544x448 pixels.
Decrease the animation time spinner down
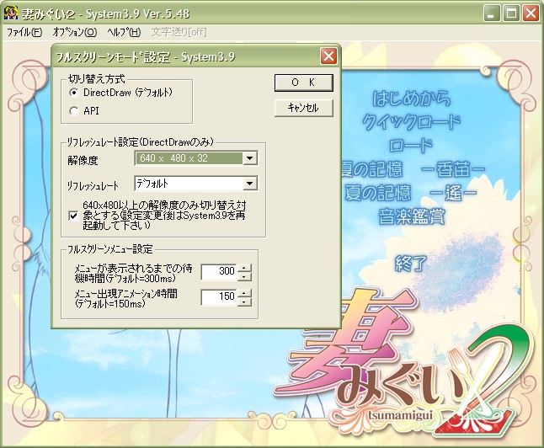[244, 302]
